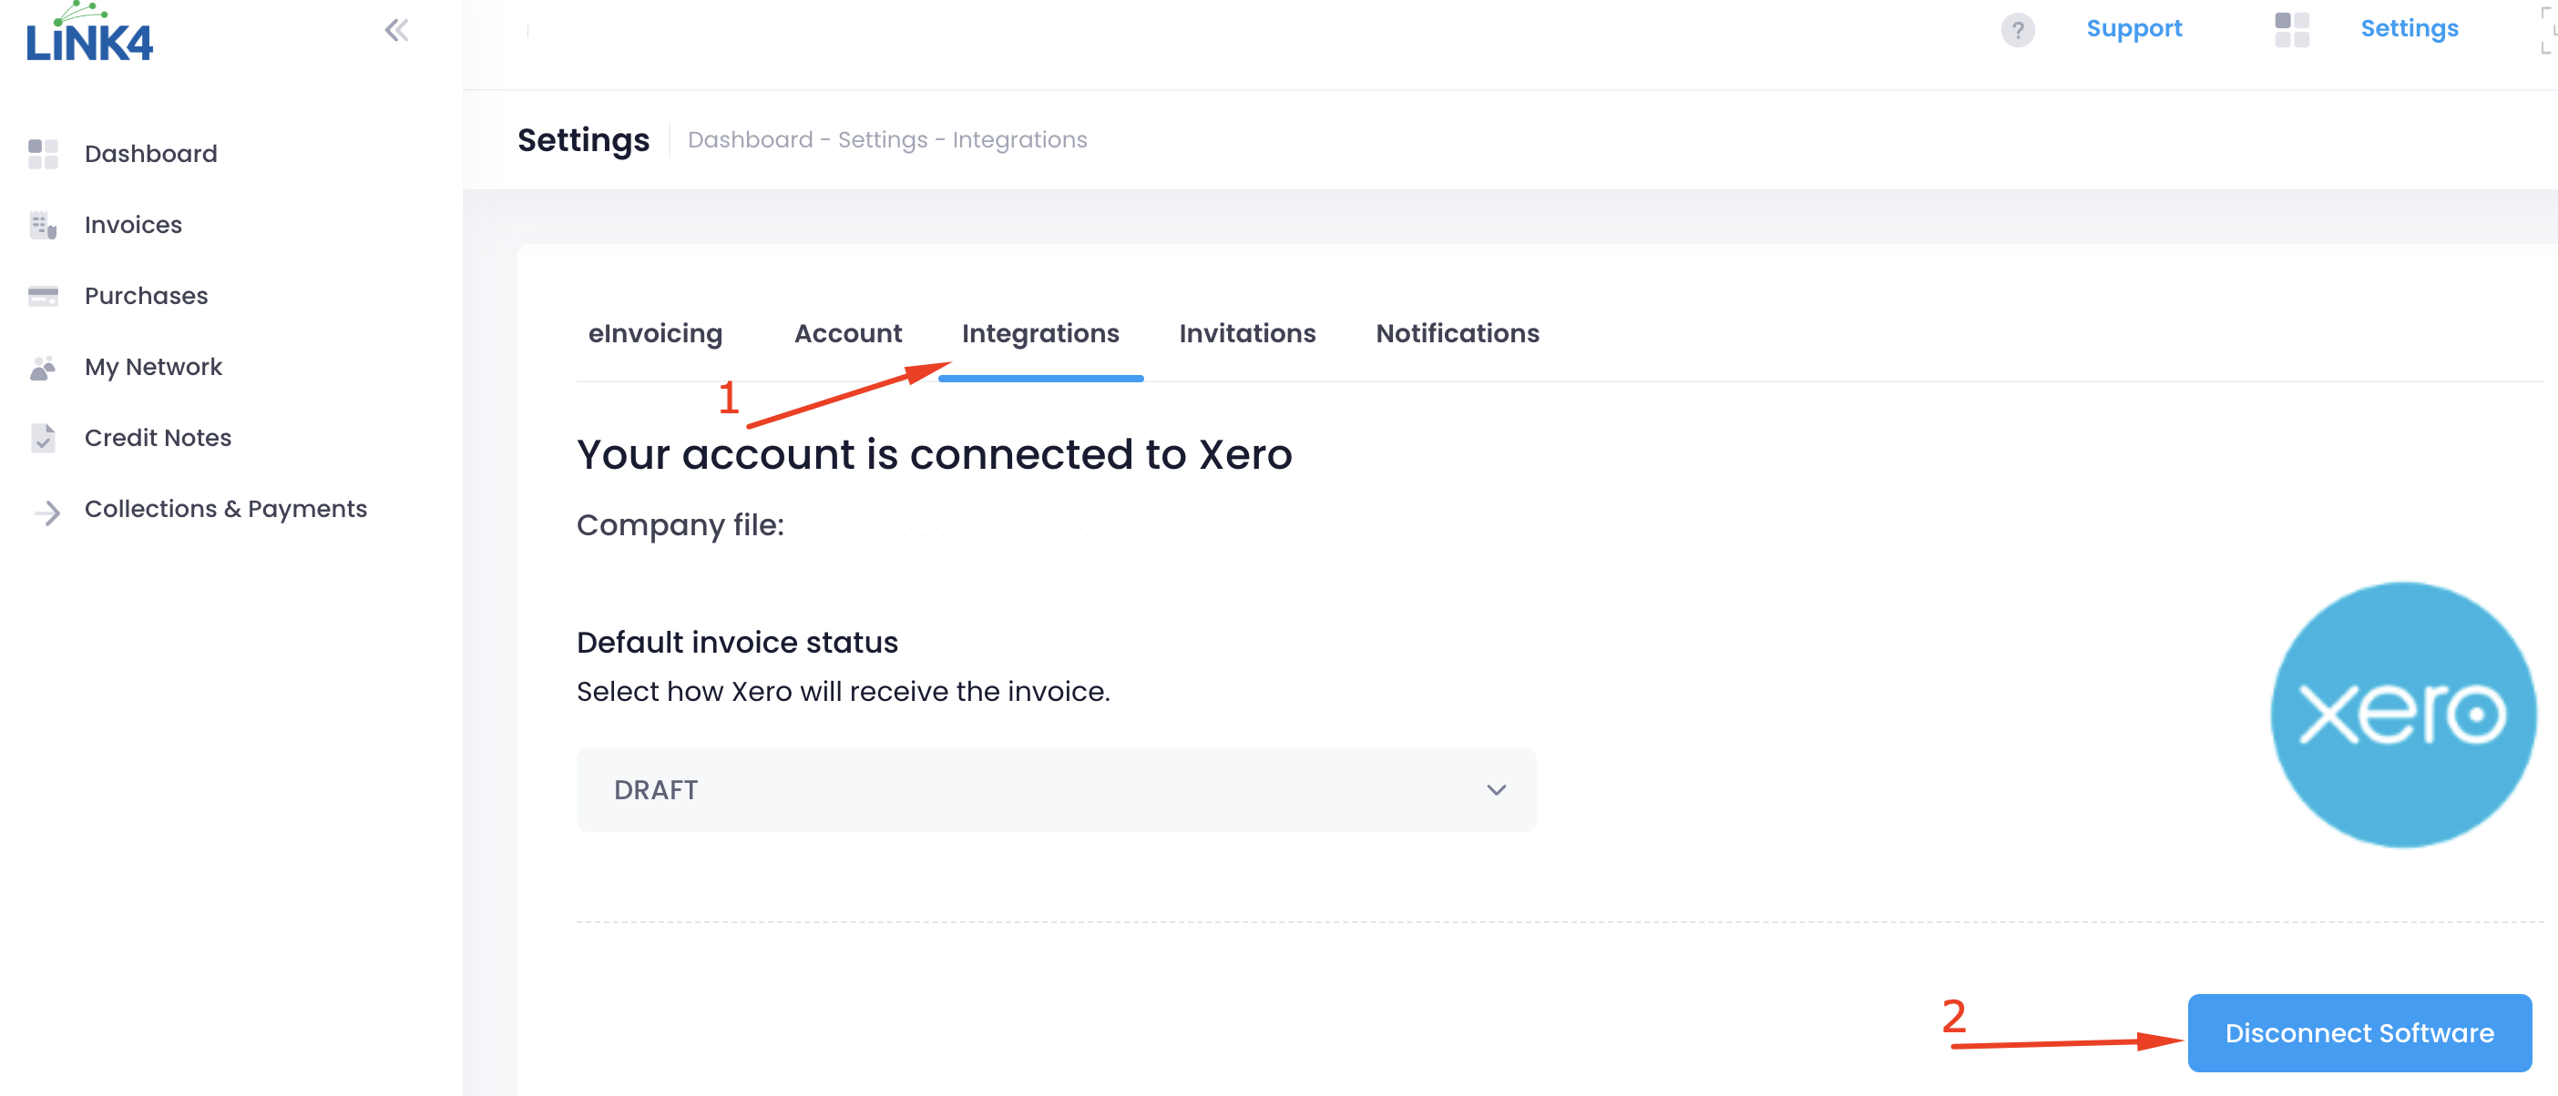Screen dimensions: 2558x1096
Task: Click the Xero logo
Action: pyautogui.click(x=2403, y=715)
